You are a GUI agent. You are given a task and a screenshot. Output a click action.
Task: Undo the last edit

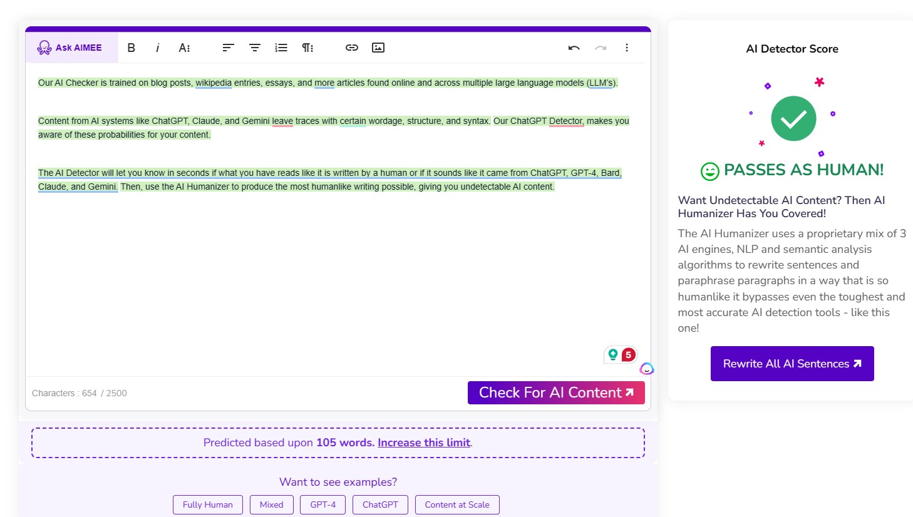click(x=574, y=48)
